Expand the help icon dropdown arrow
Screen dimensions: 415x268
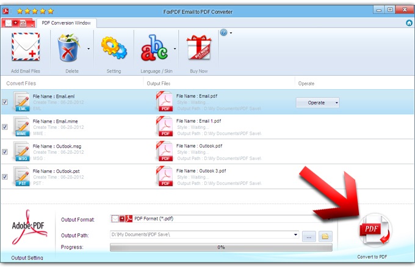click(231, 33)
